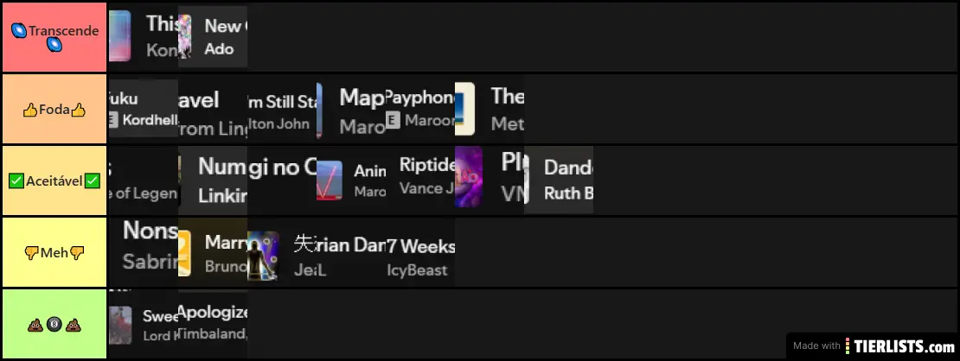Click the green poop-emoji tier label
Screen dimensions: 960x361
pos(53,326)
